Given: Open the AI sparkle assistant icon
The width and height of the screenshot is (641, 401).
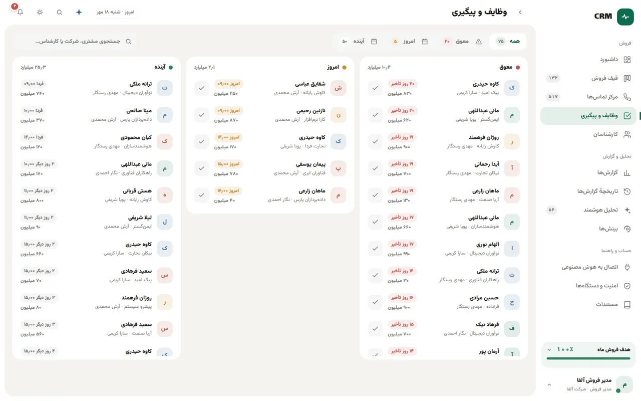Looking at the screenshot, I should (x=79, y=12).
